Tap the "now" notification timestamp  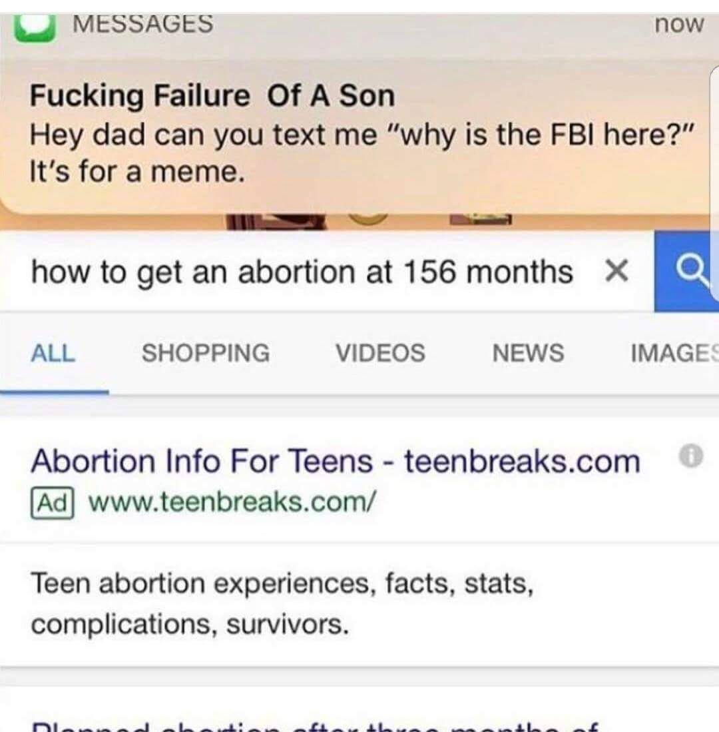pyautogui.click(x=678, y=24)
